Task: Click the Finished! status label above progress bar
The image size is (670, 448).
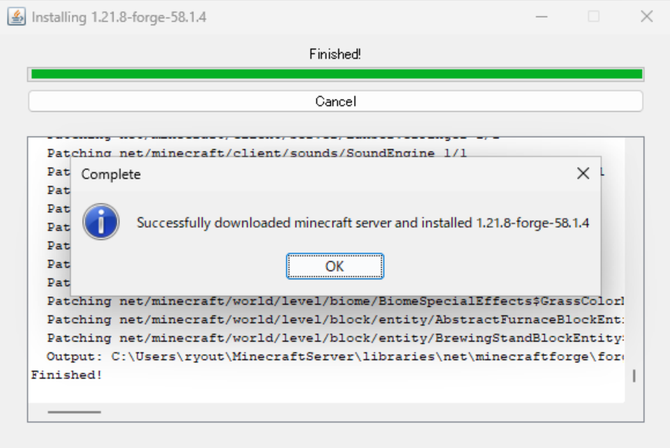Action: coord(335,54)
